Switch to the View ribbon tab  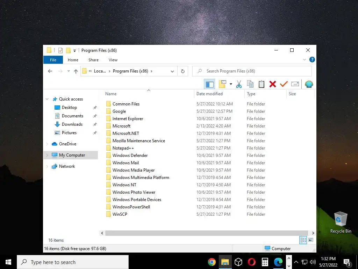click(x=113, y=60)
